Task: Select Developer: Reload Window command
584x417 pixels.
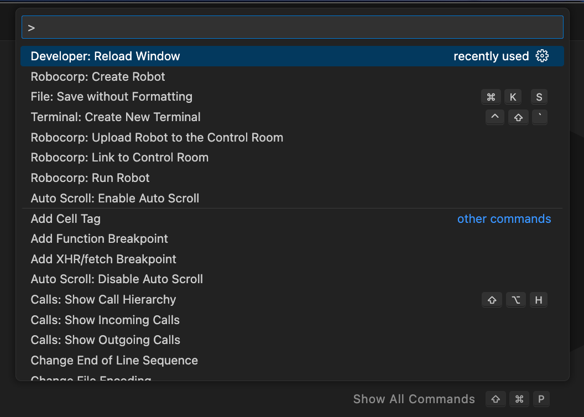Action: pos(293,56)
